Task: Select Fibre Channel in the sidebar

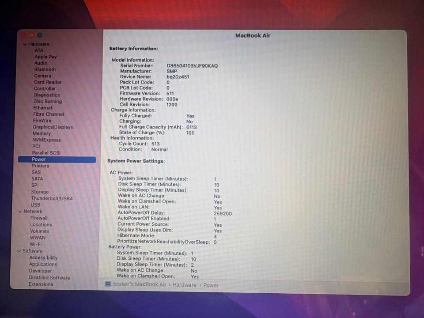Action: pos(49,114)
